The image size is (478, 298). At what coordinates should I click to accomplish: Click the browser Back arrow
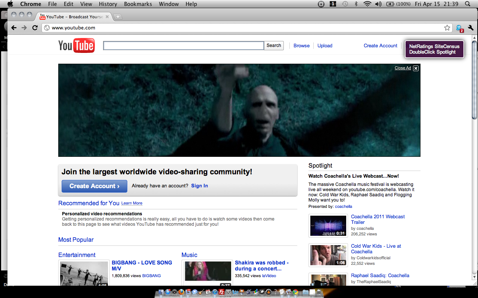tap(14, 28)
